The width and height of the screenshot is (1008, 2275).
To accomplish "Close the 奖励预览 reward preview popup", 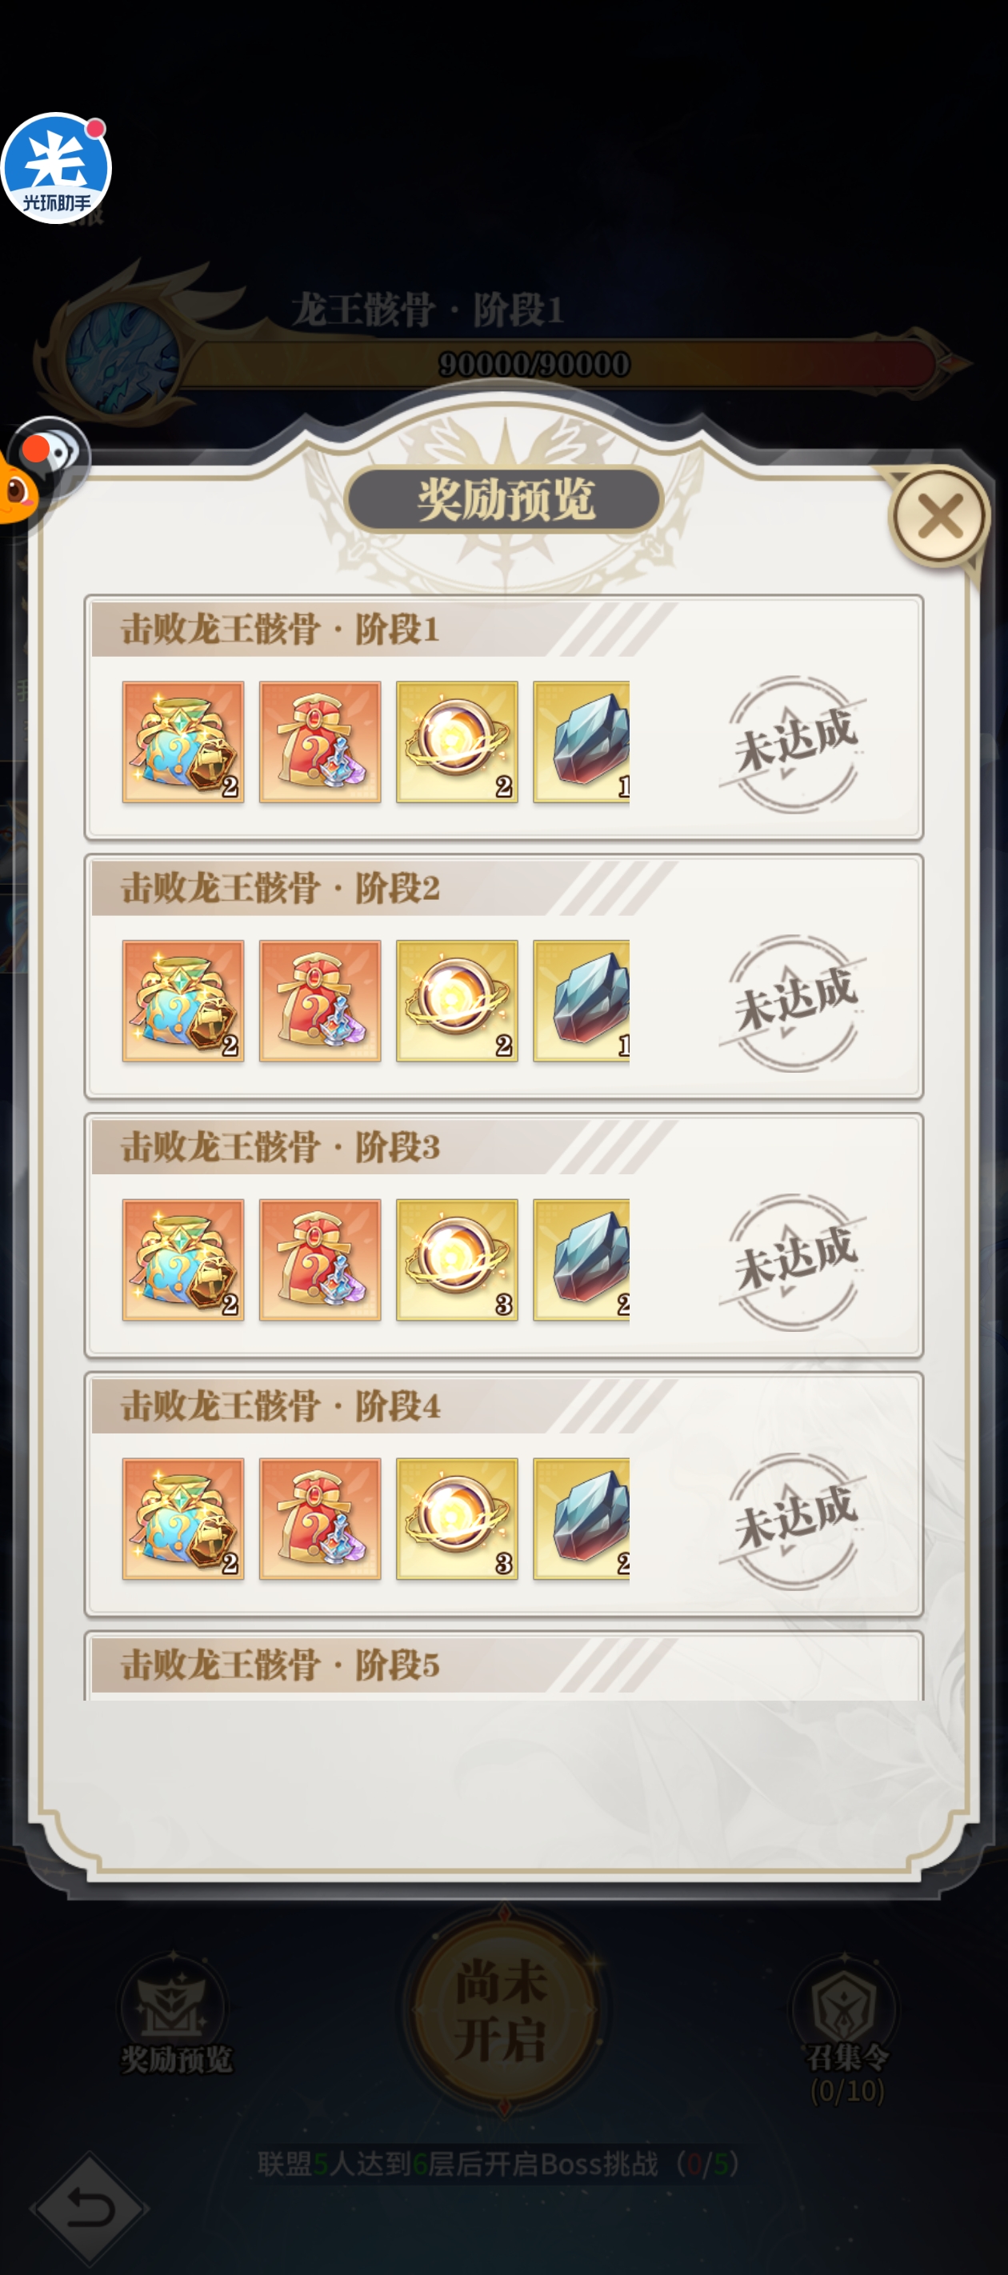I will pos(939,516).
